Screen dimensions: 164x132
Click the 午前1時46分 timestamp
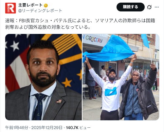(17, 127)
